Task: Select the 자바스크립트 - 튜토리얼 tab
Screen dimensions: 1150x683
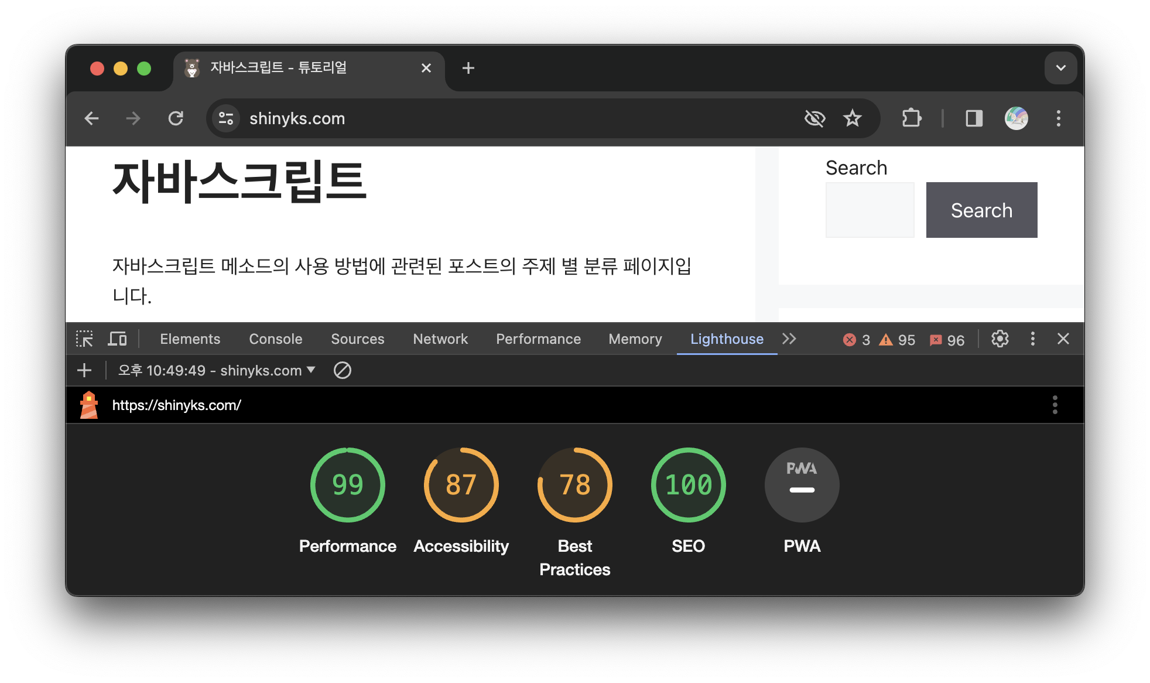Action: (309, 70)
